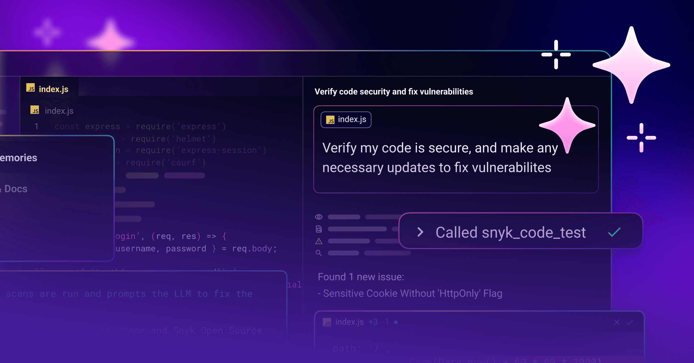Click the eye icon in steps list
The height and width of the screenshot is (363, 694).
319,217
